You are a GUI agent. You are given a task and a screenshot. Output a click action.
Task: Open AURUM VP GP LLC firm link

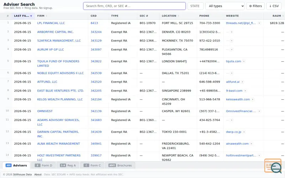pos(51,49)
